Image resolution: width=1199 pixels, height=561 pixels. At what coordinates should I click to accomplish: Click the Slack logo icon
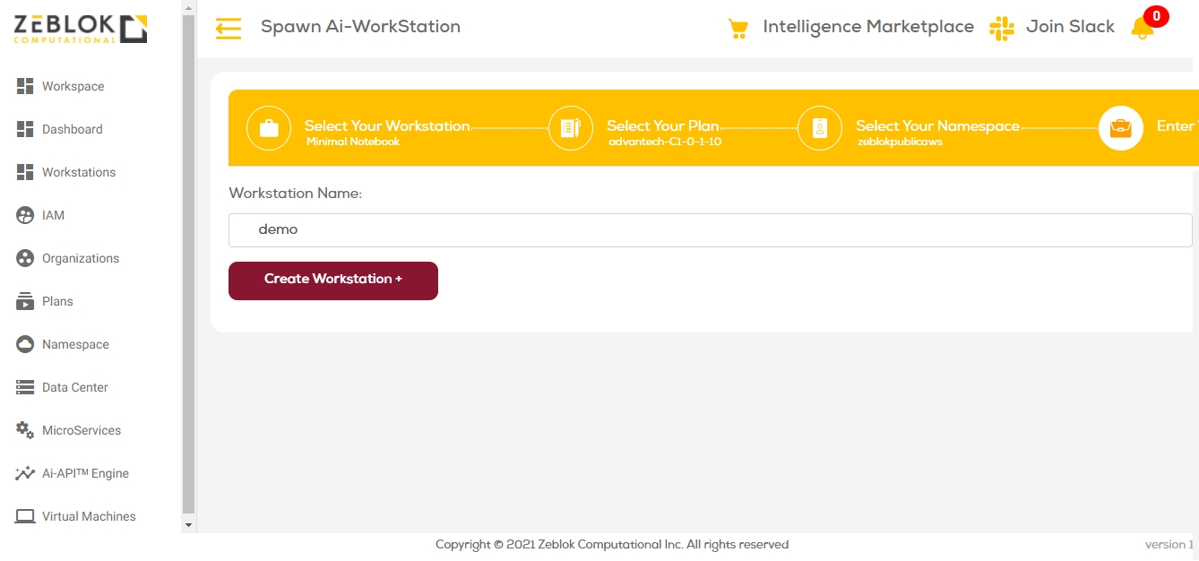[1001, 28]
